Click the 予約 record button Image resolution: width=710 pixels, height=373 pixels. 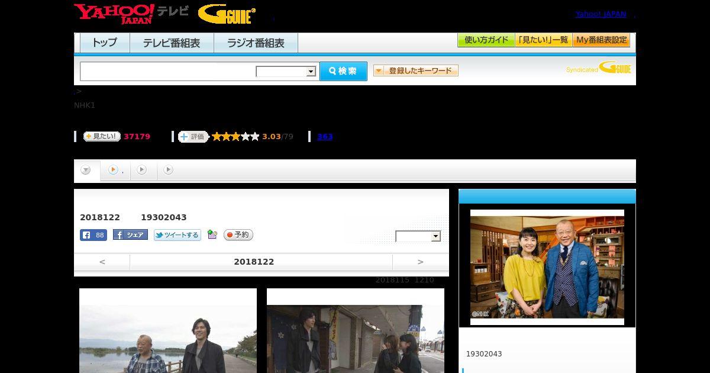click(x=238, y=235)
